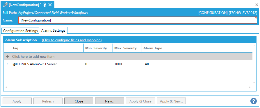Click the plus icon to add a row
Image resolution: width=260 pixels, height=108 pixels.
(7, 57)
